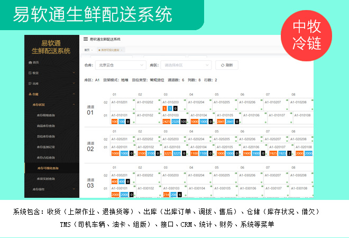The image size is (349, 238).
Task: Click blue 2320 badge in A1-010103
Action: [176, 122]
